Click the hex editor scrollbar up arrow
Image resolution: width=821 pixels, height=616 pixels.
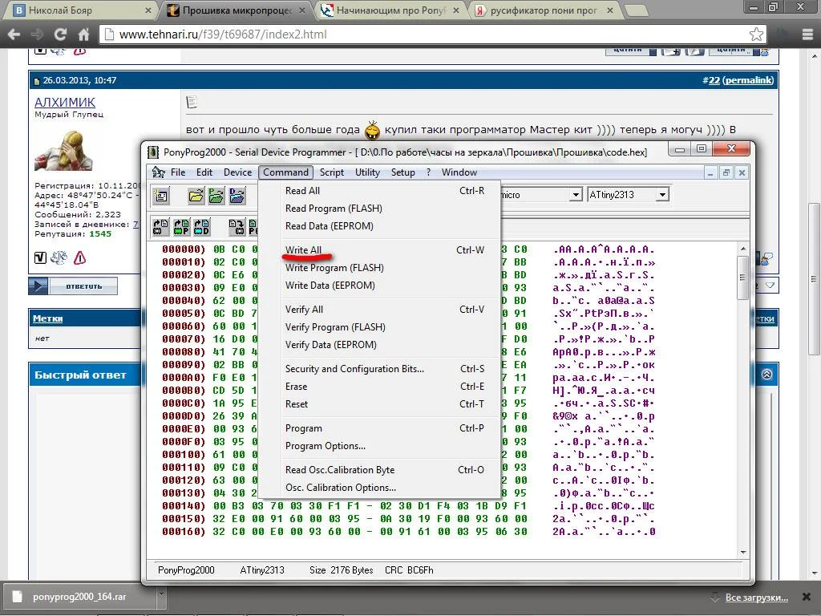pos(743,249)
